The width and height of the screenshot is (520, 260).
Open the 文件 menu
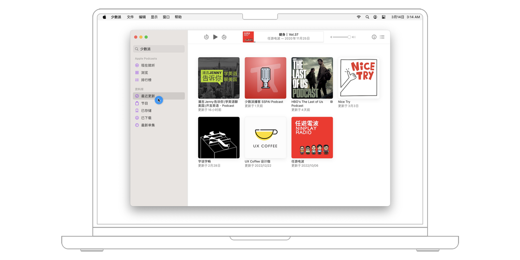(130, 17)
